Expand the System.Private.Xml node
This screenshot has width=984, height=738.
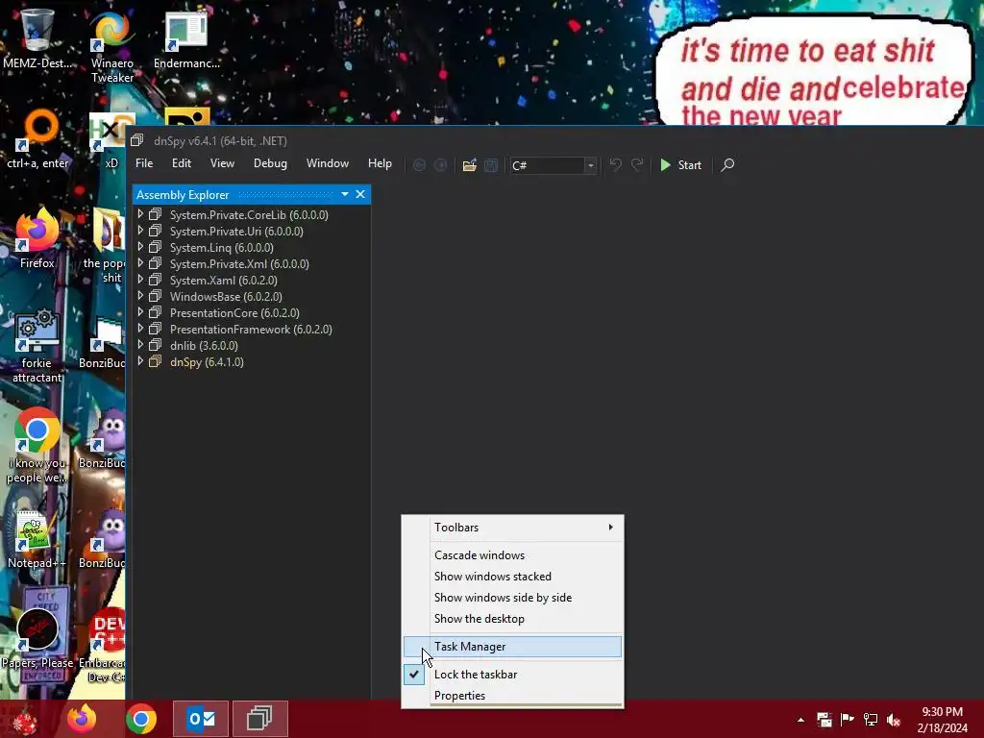coord(140,263)
